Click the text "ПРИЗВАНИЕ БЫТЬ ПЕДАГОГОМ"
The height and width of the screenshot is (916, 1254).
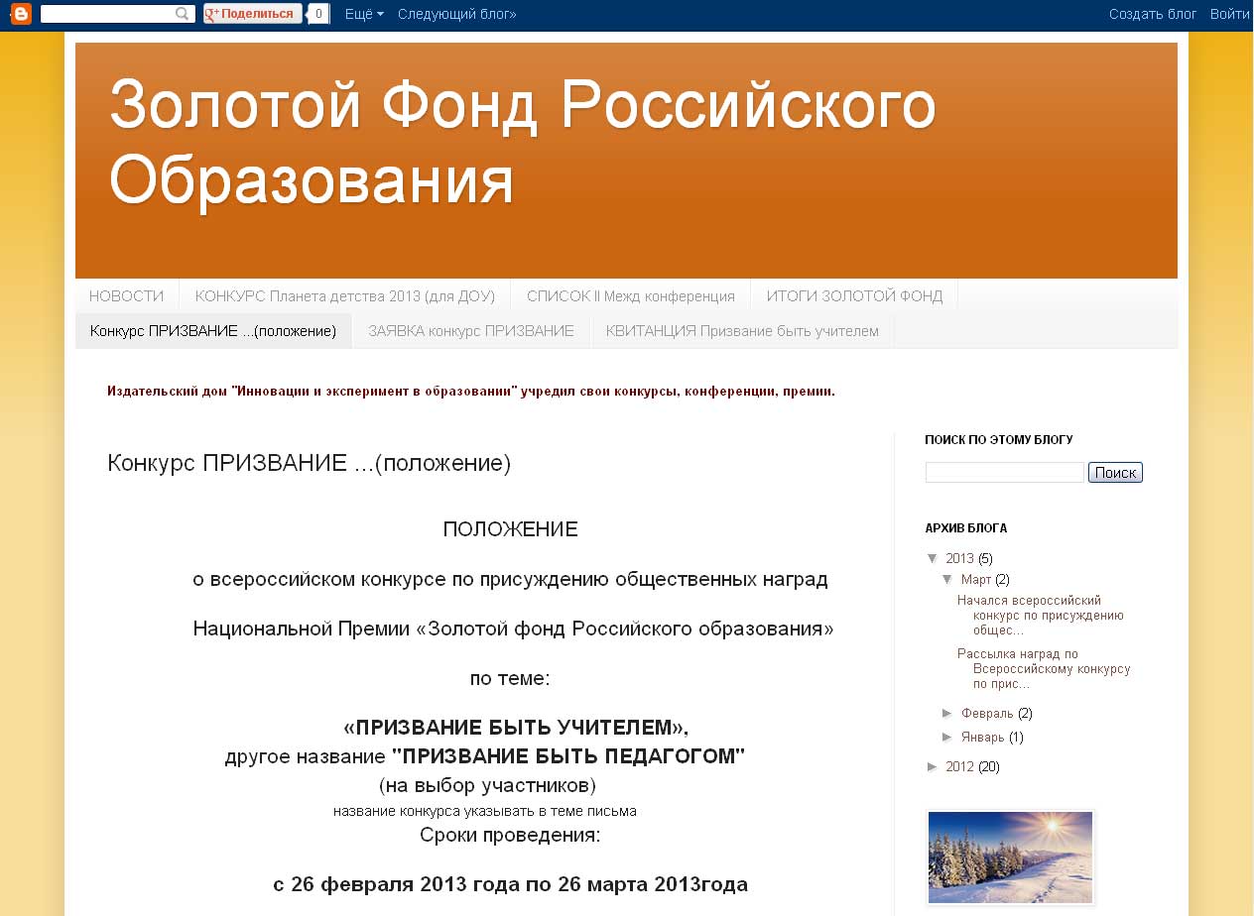point(568,756)
